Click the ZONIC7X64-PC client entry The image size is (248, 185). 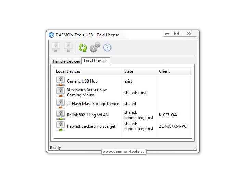[x=173, y=126]
